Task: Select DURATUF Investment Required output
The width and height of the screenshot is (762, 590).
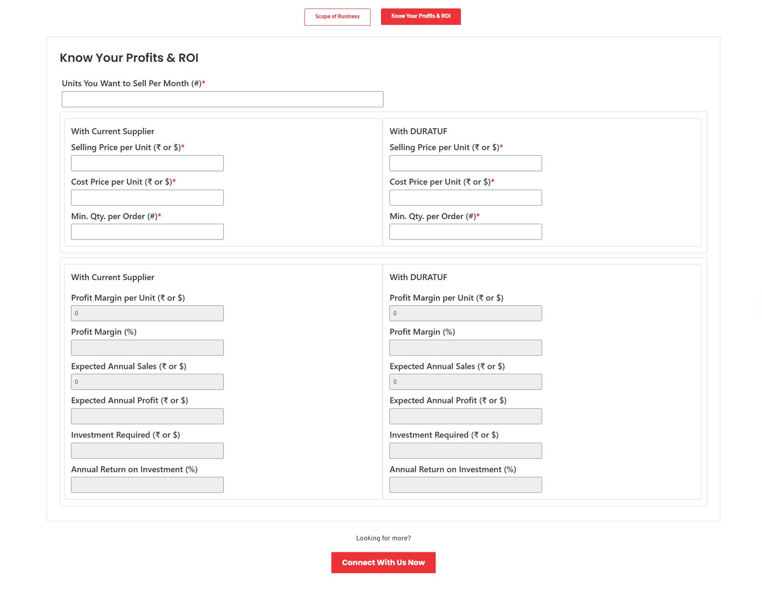Action: 465,451
